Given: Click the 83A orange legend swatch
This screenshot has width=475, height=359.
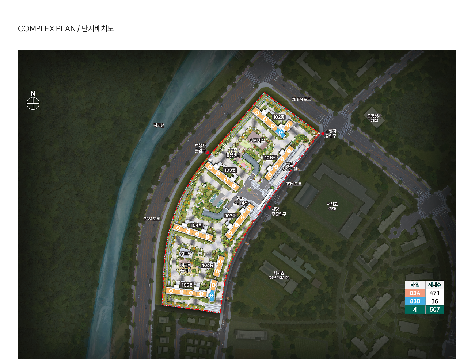Looking at the screenshot, I should tap(415, 293).
